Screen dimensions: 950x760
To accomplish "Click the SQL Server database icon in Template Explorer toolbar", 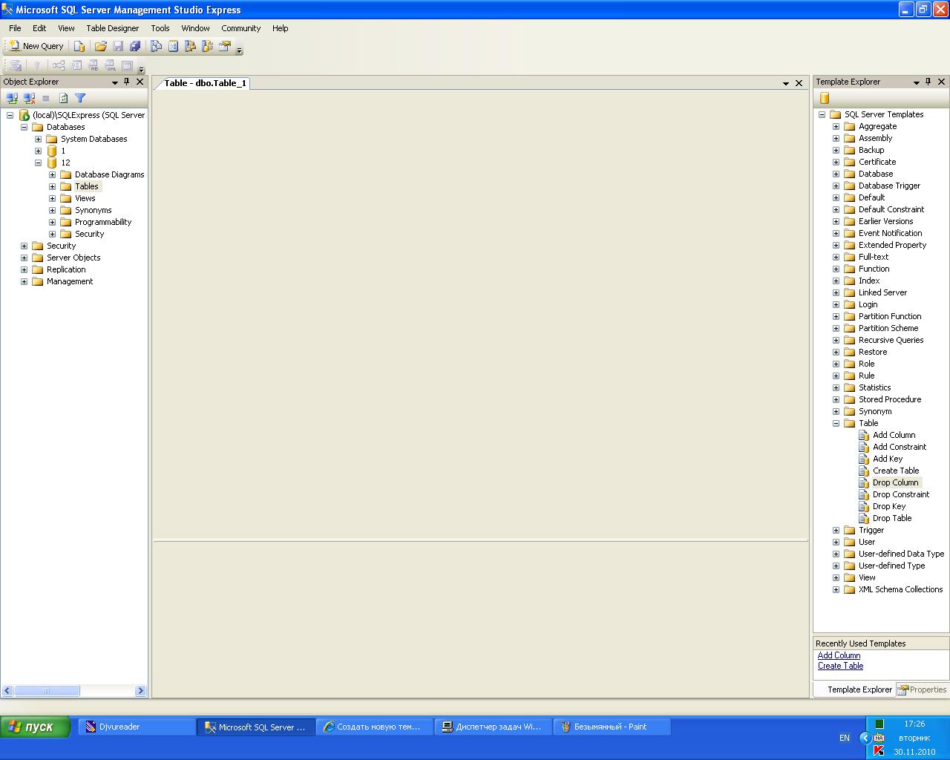I will coord(824,98).
